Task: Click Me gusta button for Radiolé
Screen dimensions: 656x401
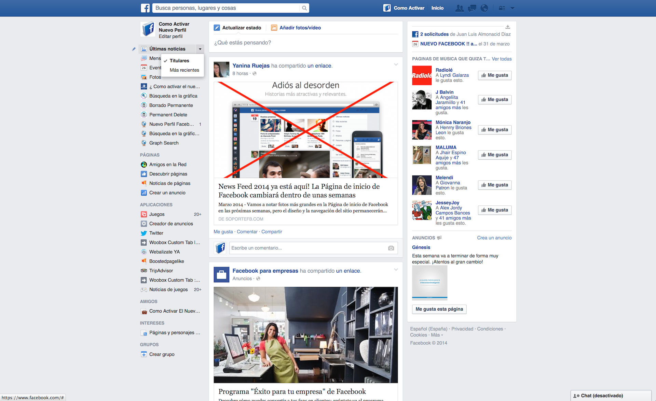Action: click(494, 75)
